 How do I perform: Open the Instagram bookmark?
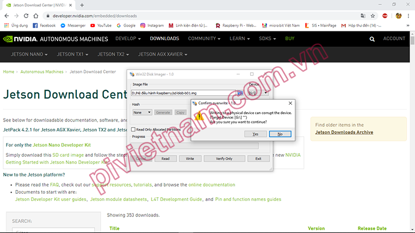152,25
